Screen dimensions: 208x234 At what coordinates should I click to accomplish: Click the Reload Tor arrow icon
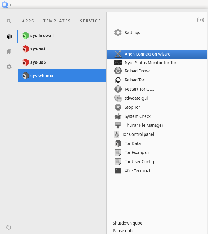[118, 80]
